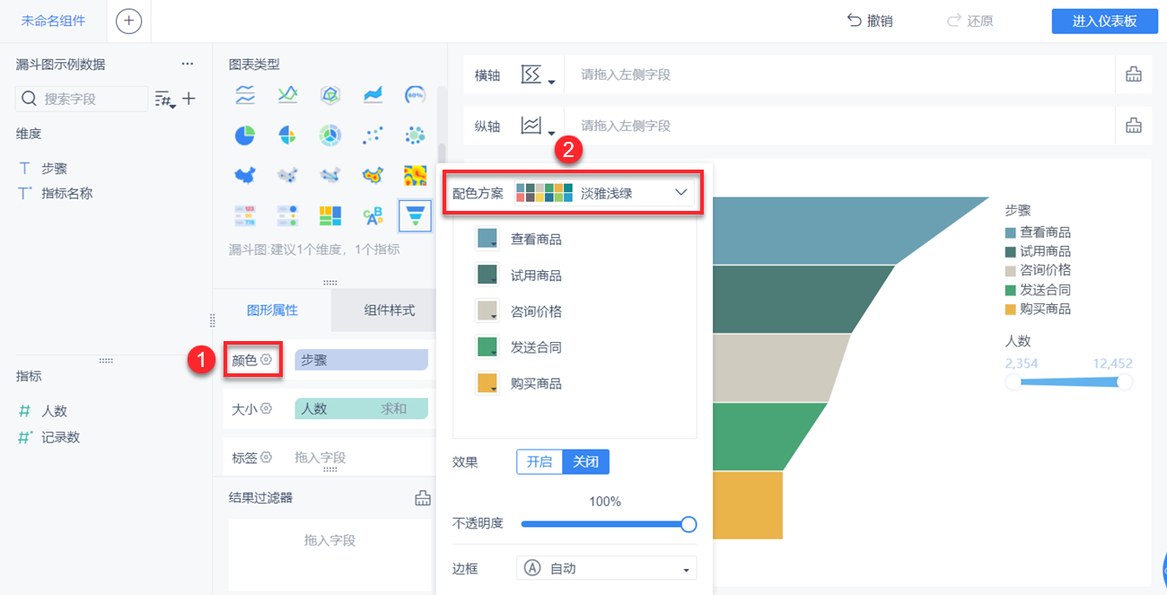
Task: Open color picker for 购买商品
Action: pos(487,383)
